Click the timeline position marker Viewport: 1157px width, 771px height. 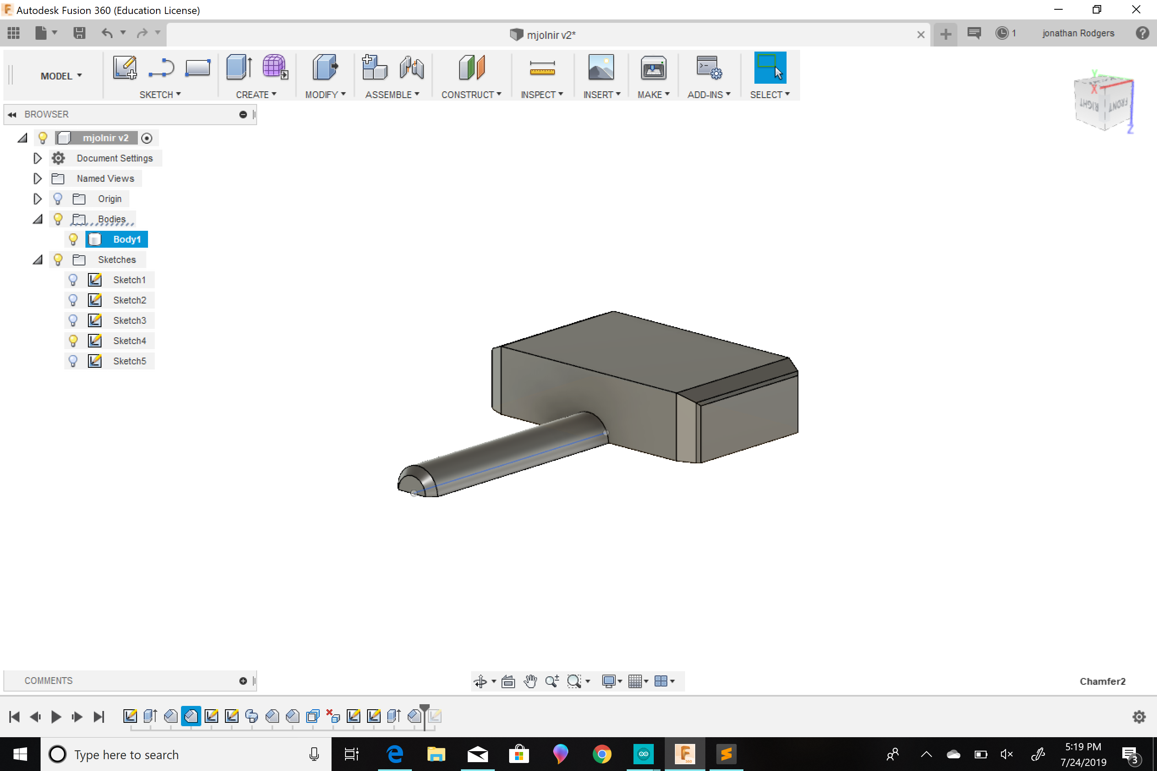click(x=425, y=717)
